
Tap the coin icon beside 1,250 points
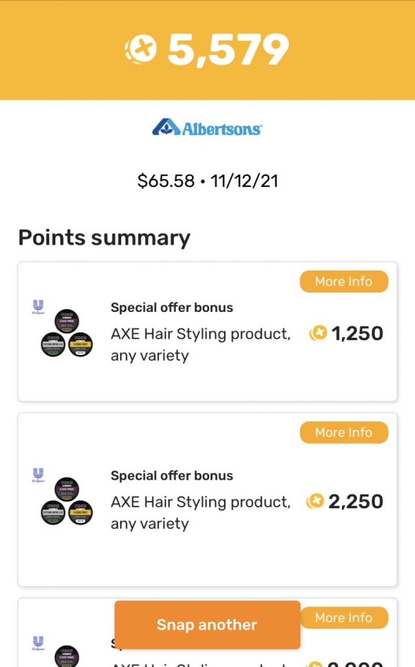coord(318,334)
